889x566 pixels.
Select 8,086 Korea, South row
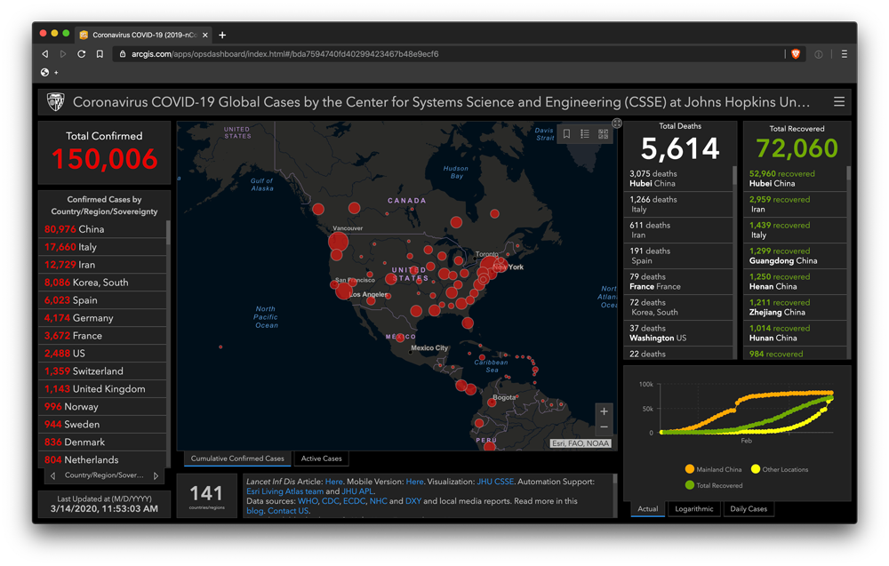pyautogui.click(x=104, y=283)
